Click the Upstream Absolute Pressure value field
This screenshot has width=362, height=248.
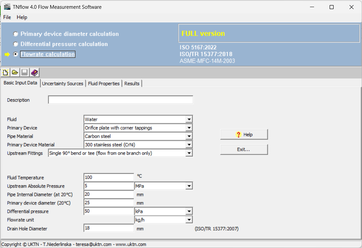click(109, 186)
